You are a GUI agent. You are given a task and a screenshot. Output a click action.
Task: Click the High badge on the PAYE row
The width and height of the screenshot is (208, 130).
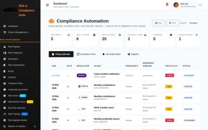tap(168, 109)
